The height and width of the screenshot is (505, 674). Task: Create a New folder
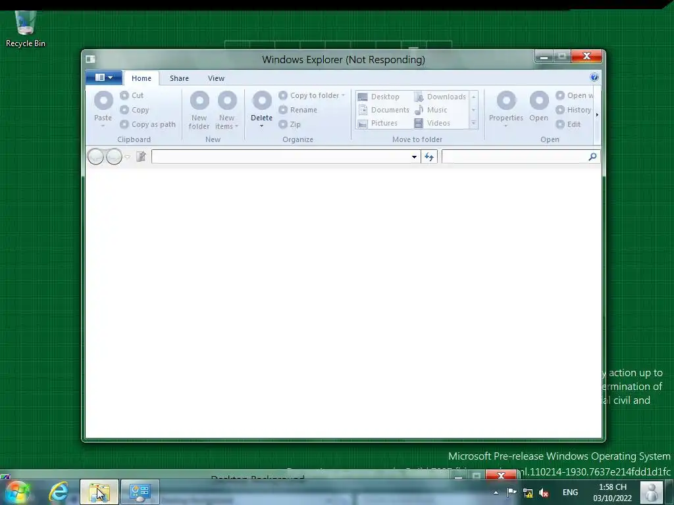click(199, 110)
